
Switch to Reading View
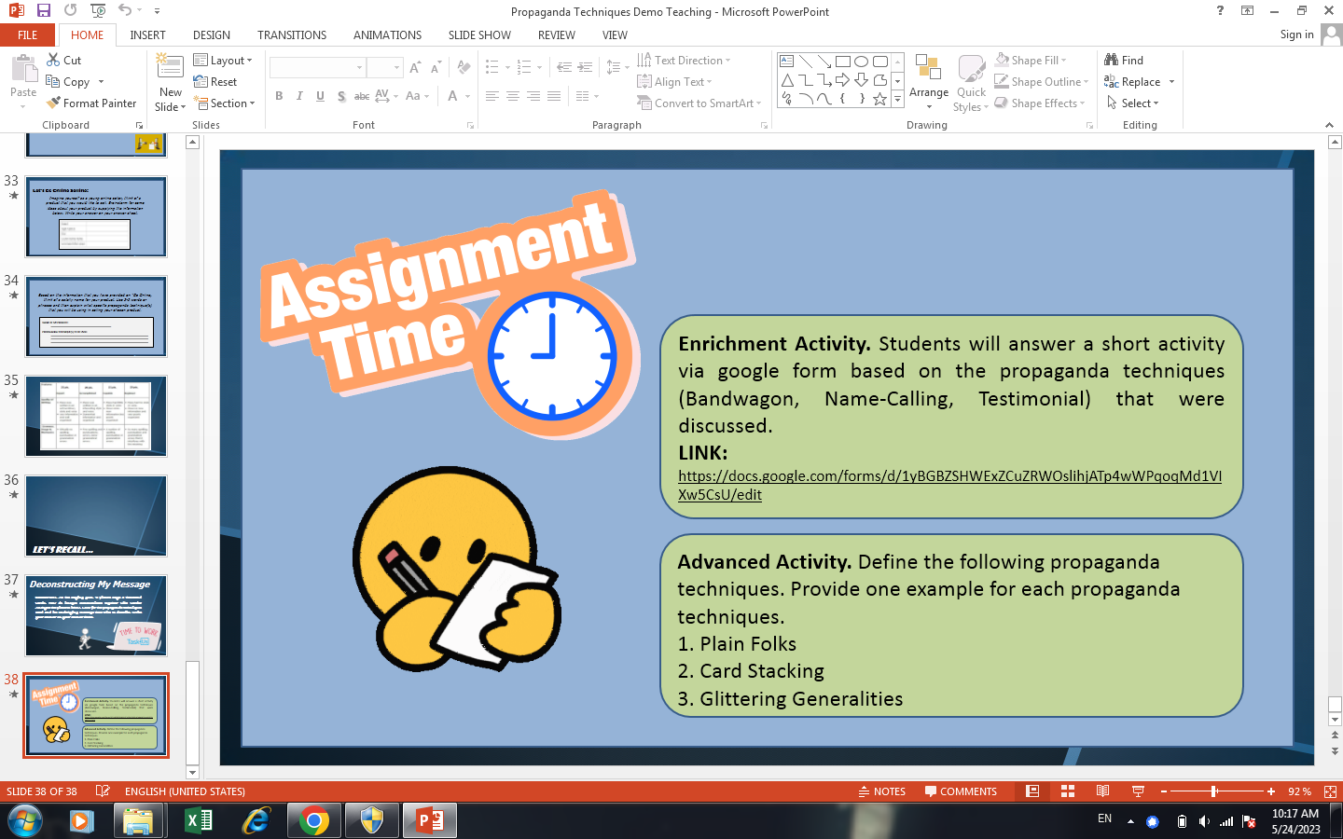(1102, 791)
